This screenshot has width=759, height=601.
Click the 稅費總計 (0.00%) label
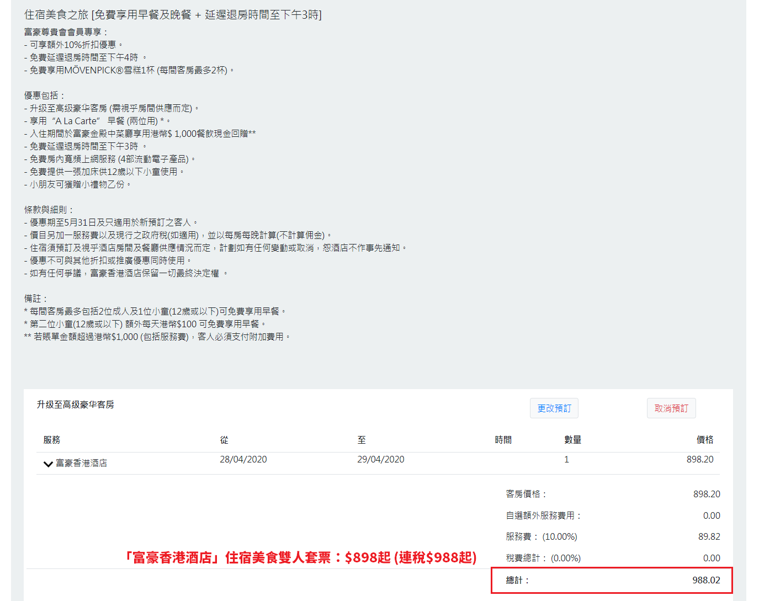[x=543, y=558]
